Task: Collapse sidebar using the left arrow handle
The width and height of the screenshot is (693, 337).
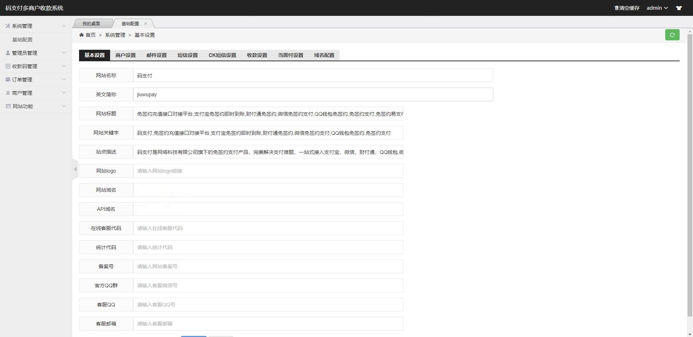Action: (x=75, y=169)
